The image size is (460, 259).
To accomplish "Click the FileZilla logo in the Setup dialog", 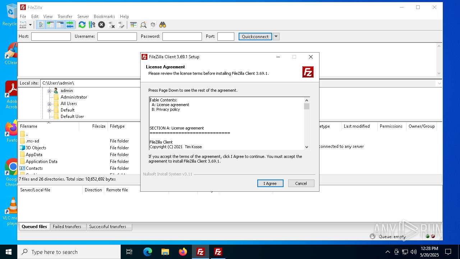I will click(x=308, y=72).
